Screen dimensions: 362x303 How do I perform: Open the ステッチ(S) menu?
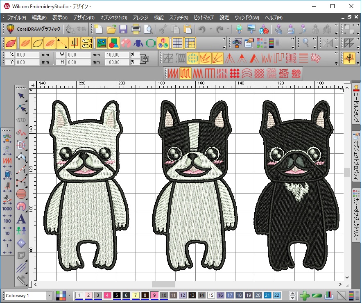click(x=179, y=18)
